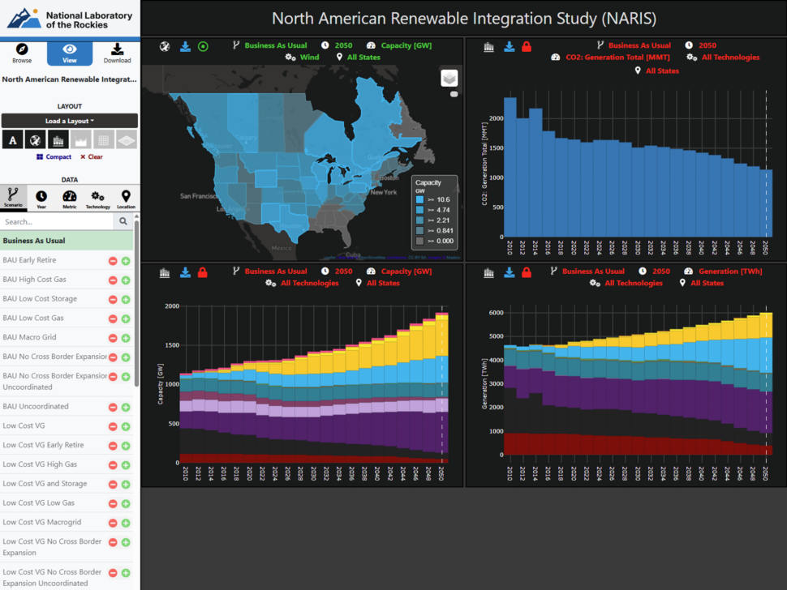787x590 pixels.
Task: Add Low Cost VG Early Retire scenario
Action: click(126, 446)
